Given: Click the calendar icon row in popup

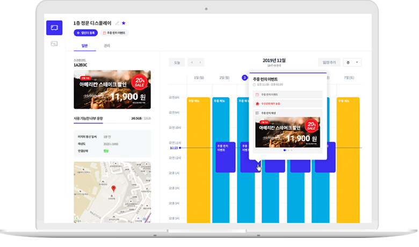Looking at the screenshot, I should [287, 95].
